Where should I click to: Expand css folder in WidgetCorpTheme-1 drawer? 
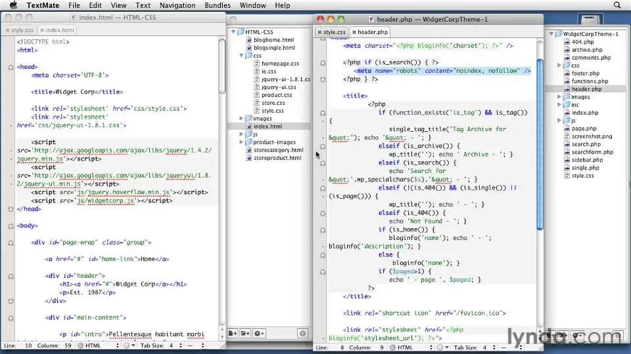point(559,65)
